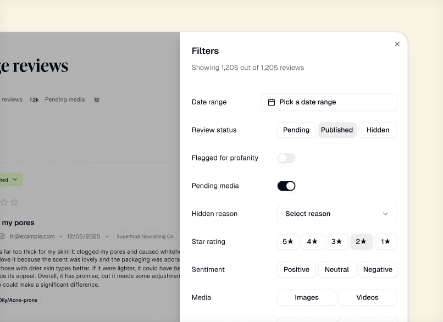Choose Neutral sentiment filter
Screen dimensions: 443x322
click(x=337, y=270)
